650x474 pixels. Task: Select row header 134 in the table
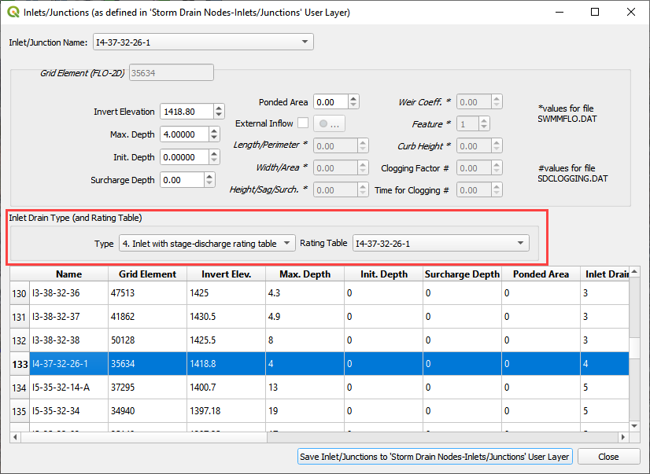click(x=19, y=388)
